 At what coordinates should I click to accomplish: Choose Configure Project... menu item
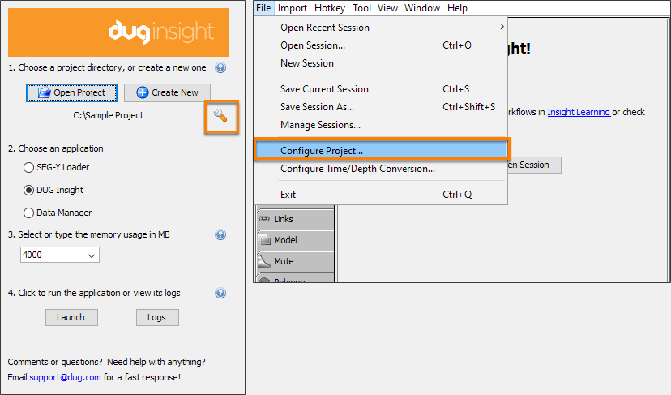pos(380,151)
